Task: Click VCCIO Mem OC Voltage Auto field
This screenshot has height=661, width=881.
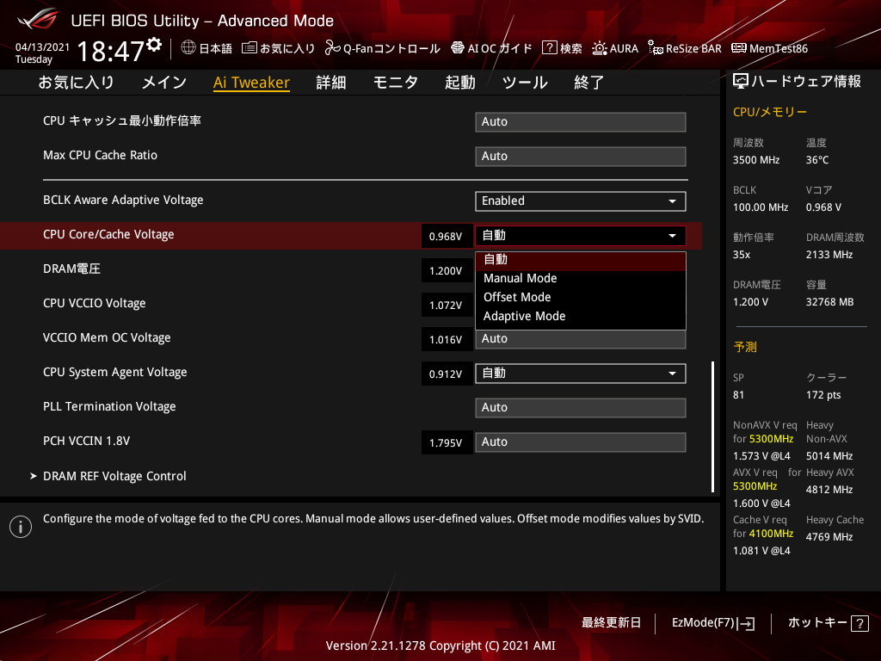Action: click(581, 339)
